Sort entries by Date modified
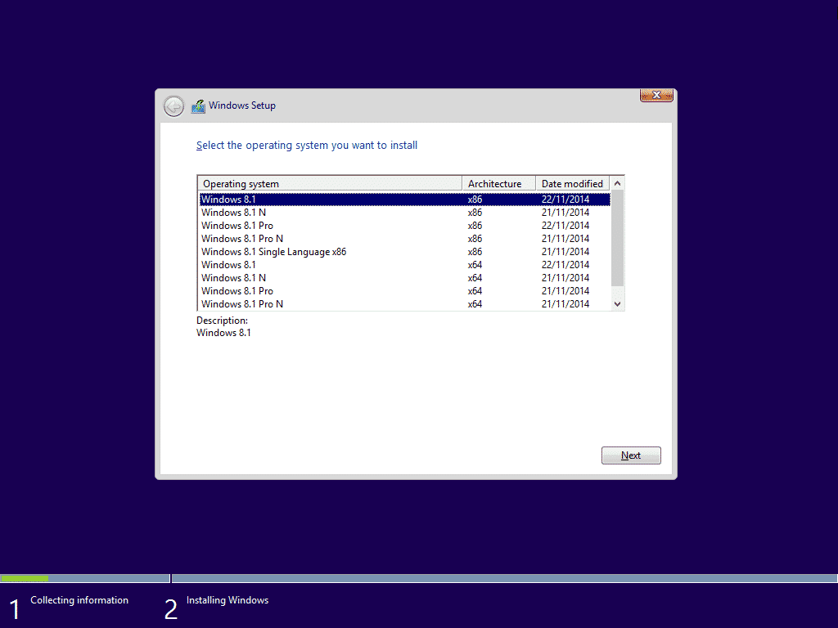Screen dimensions: 838x628 point(572,183)
